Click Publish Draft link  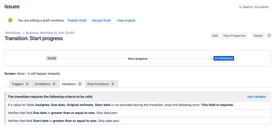tap(77, 21)
